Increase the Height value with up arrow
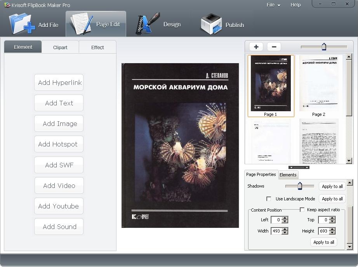Image resolution: width=358 pixels, height=267 pixels. [x=332, y=229]
